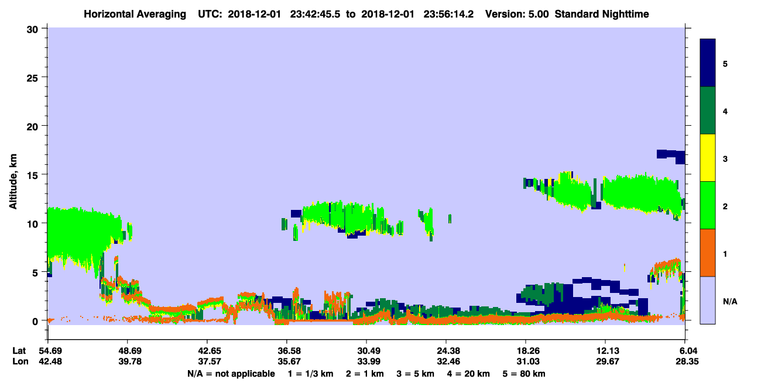761x390 pixels.
Task: Click the bright green colorbar segment labeled 2
Action: pos(708,205)
